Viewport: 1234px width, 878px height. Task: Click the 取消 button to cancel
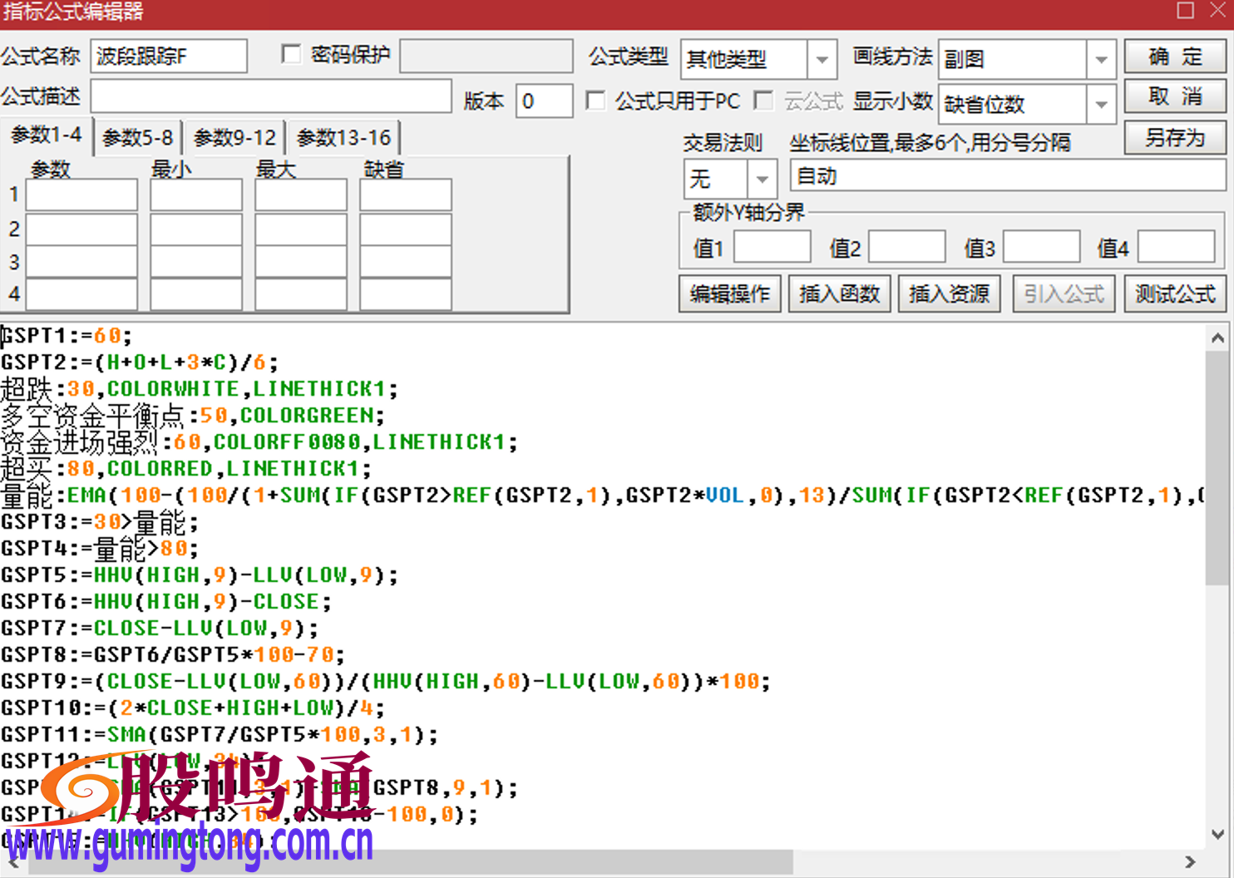pyautogui.click(x=1173, y=96)
